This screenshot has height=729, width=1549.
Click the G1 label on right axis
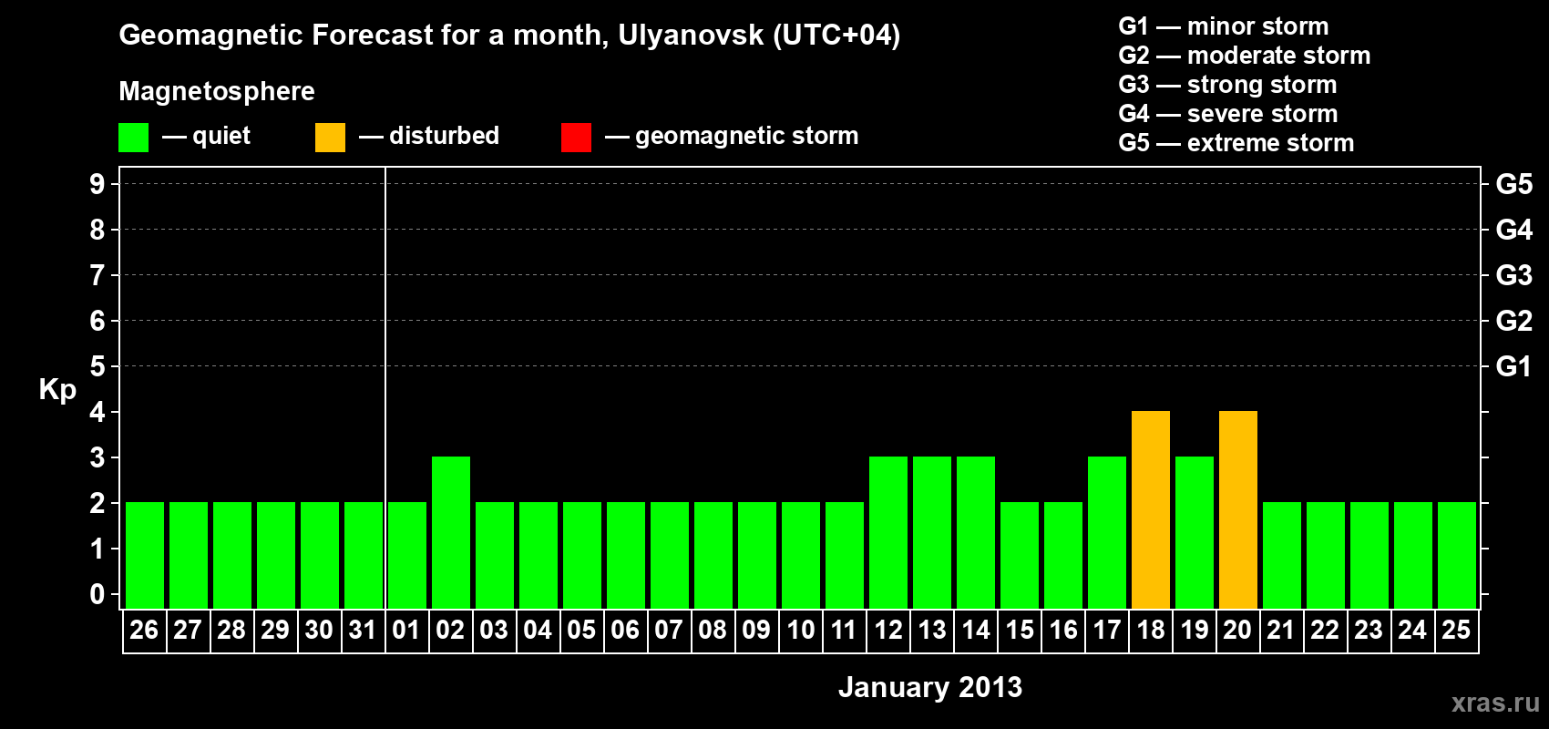pos(1514,366)
